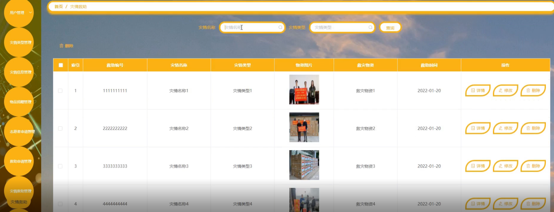The image size is (554, 212).
Task: Click 详情 button for 灾情名称1 row
Action: 478,91
